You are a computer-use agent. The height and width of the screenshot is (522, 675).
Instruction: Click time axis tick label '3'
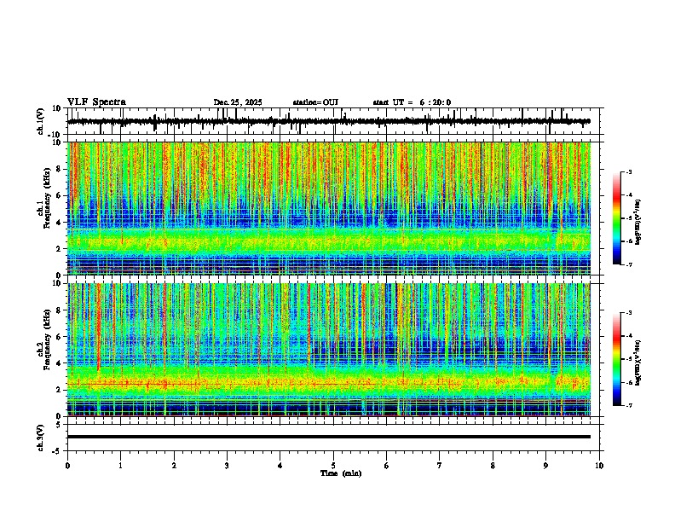point(227,466)
